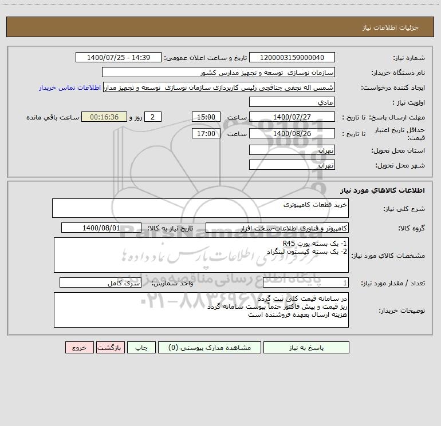Click the گروه کالا label
441x426 pixels.
(x=411, y=228)
